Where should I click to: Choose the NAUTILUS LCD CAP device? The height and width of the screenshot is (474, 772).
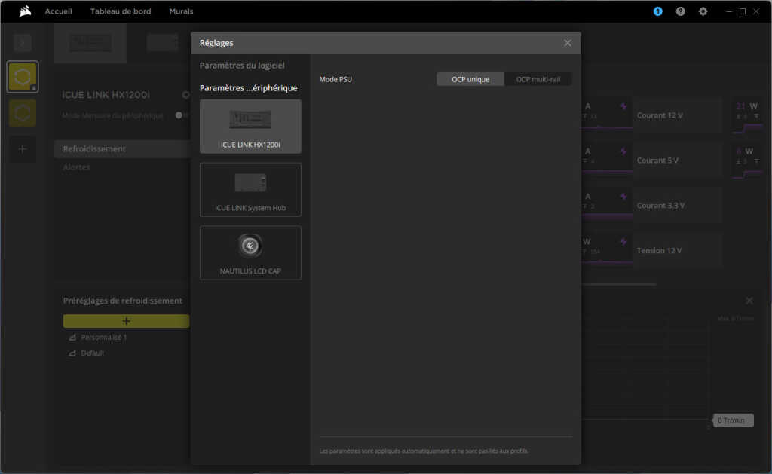click(x=250, y=252)
